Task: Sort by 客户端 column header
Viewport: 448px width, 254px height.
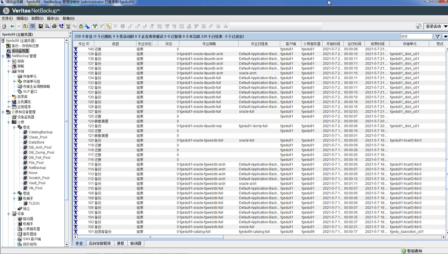Action: (291, 44)
